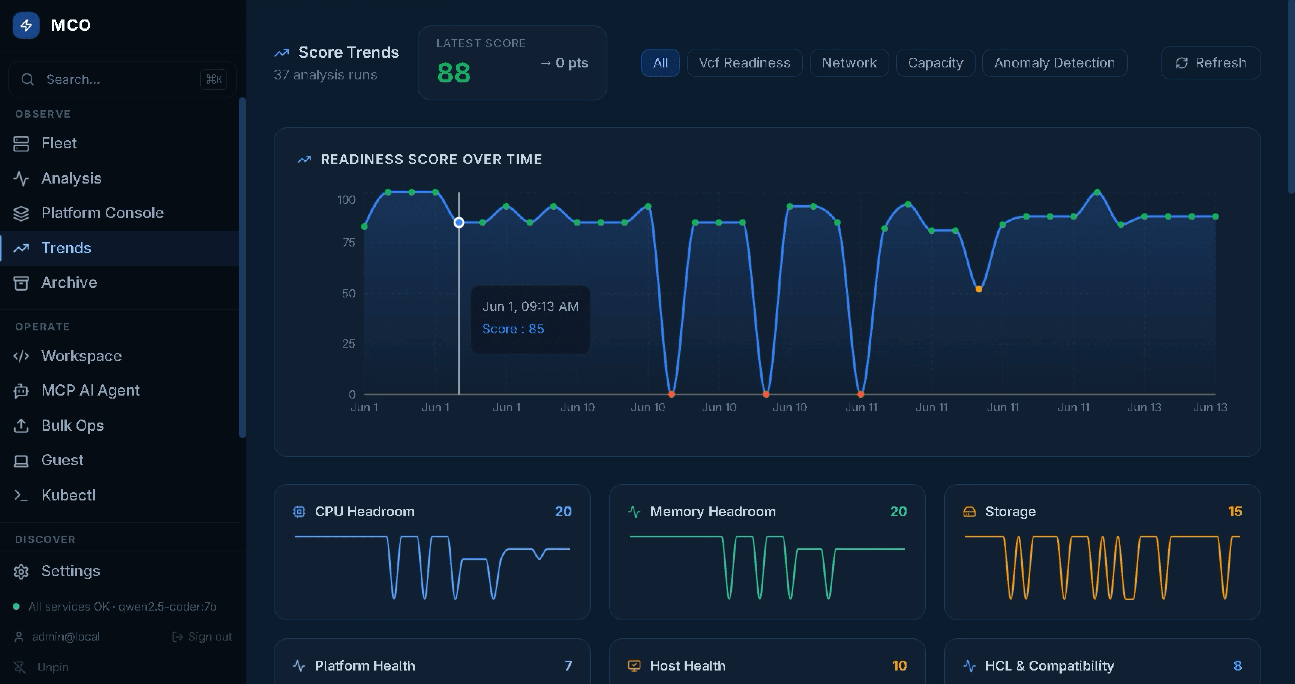Click the MCP AI Agent robot icon
Image resolution: width=1295 pixels, height=684 pixels.
21,391
